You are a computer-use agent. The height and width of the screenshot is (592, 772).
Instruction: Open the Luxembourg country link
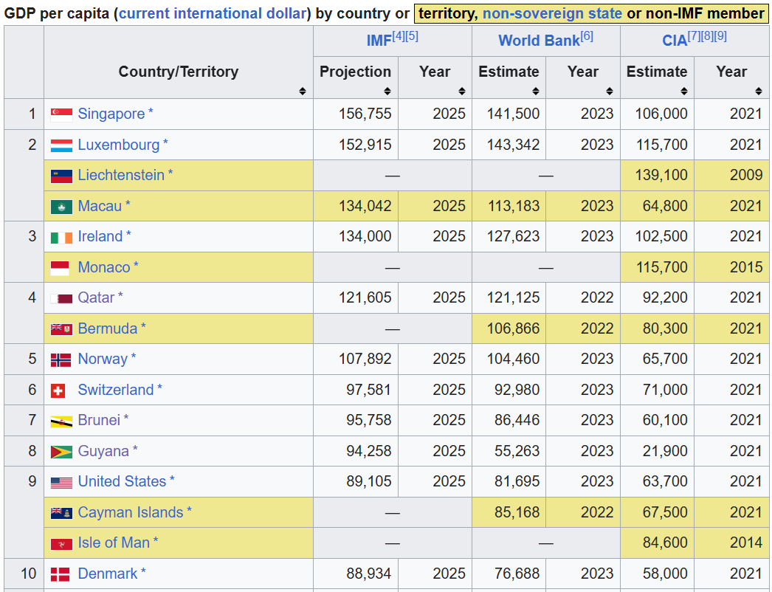click(119, 145)
